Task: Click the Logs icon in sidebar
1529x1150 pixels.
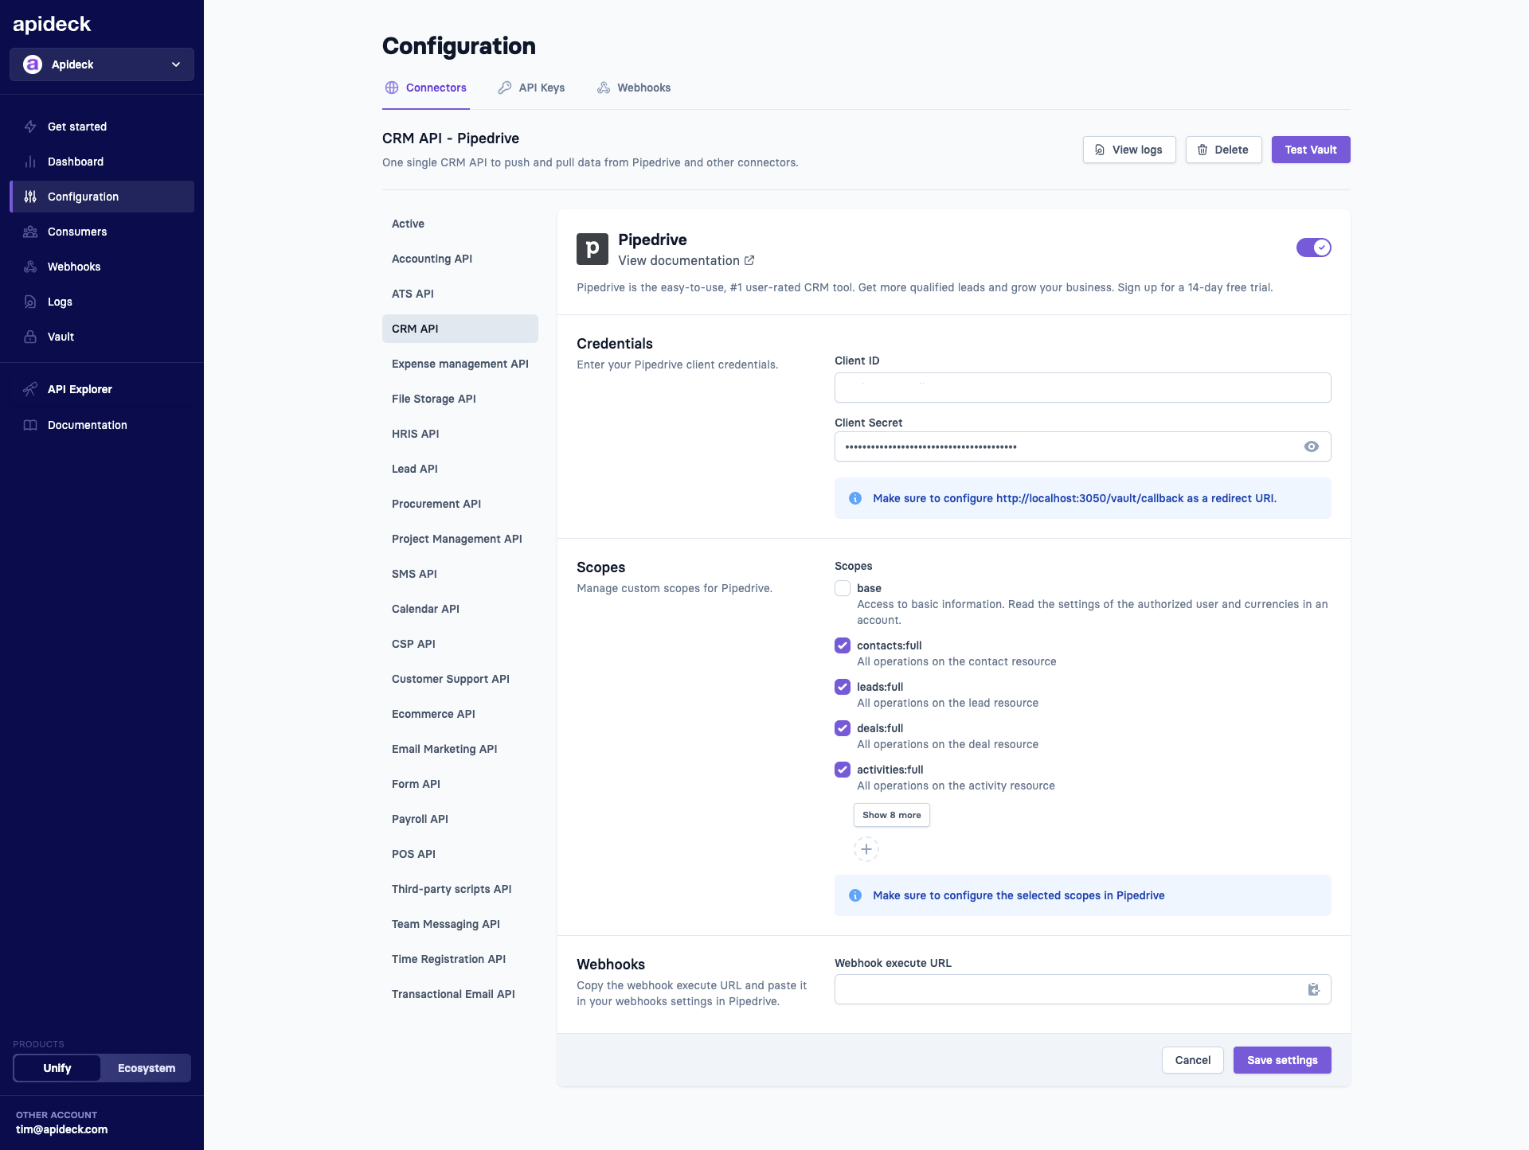Action: [x=30, y=302]
